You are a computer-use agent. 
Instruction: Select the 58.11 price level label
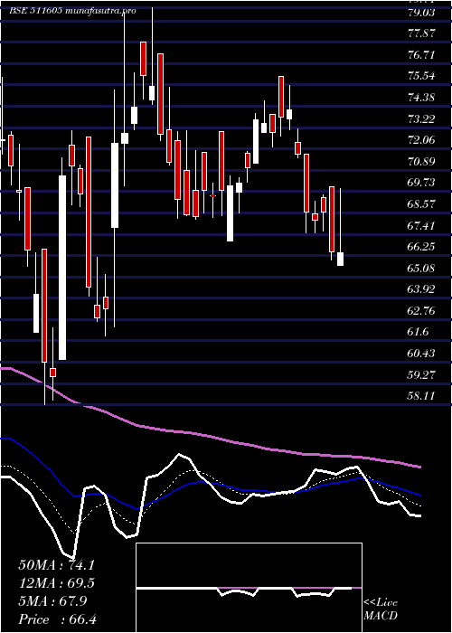tap(421, 396)
